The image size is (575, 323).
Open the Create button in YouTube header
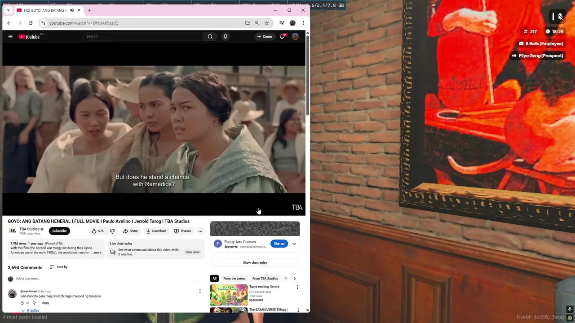(265, 36)
